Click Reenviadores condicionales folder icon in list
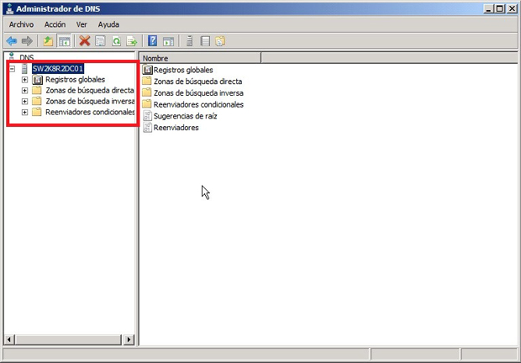The image size is (521, 363). tap(146, 104)
